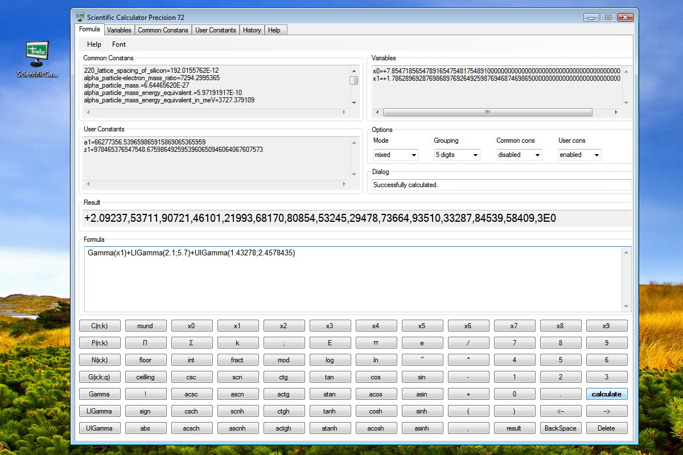The width and height of the screenshot is (683, 455).
Task: Insert the π constant
Action: (x=376, y=343)
